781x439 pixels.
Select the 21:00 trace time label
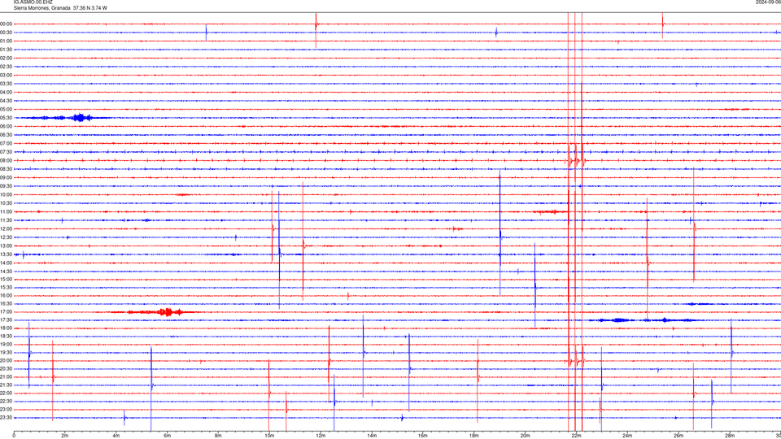point(7,376)
